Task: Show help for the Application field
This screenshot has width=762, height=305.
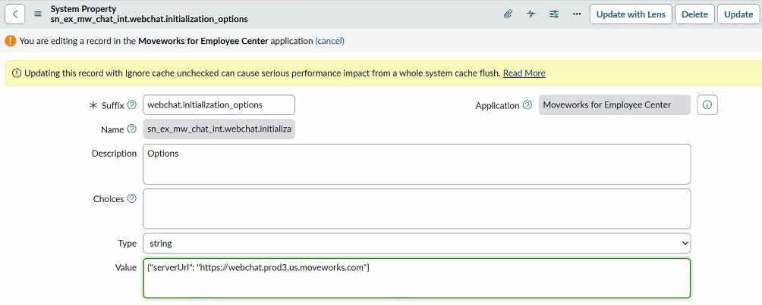Action: click(527, 104)
